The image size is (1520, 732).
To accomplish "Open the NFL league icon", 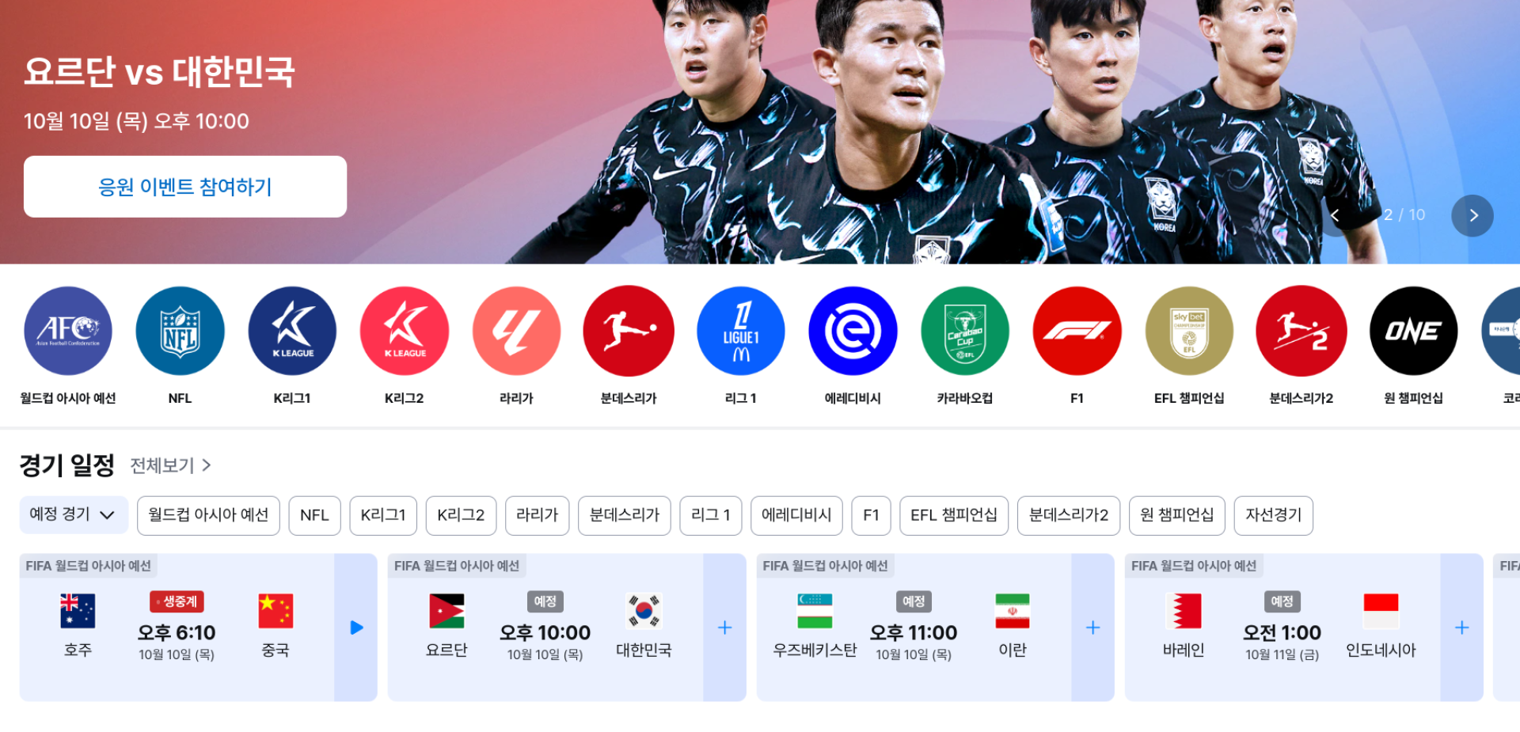I will (180, 331).
